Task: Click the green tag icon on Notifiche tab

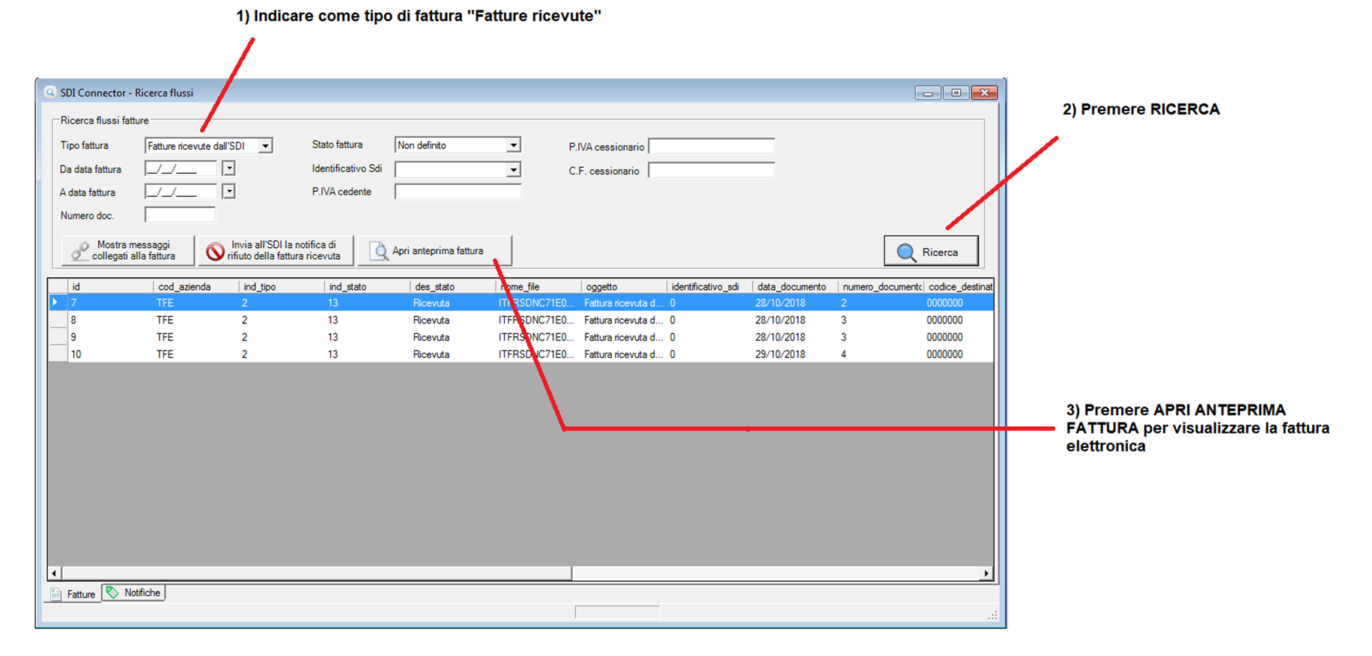Action: tap(112, 592)
